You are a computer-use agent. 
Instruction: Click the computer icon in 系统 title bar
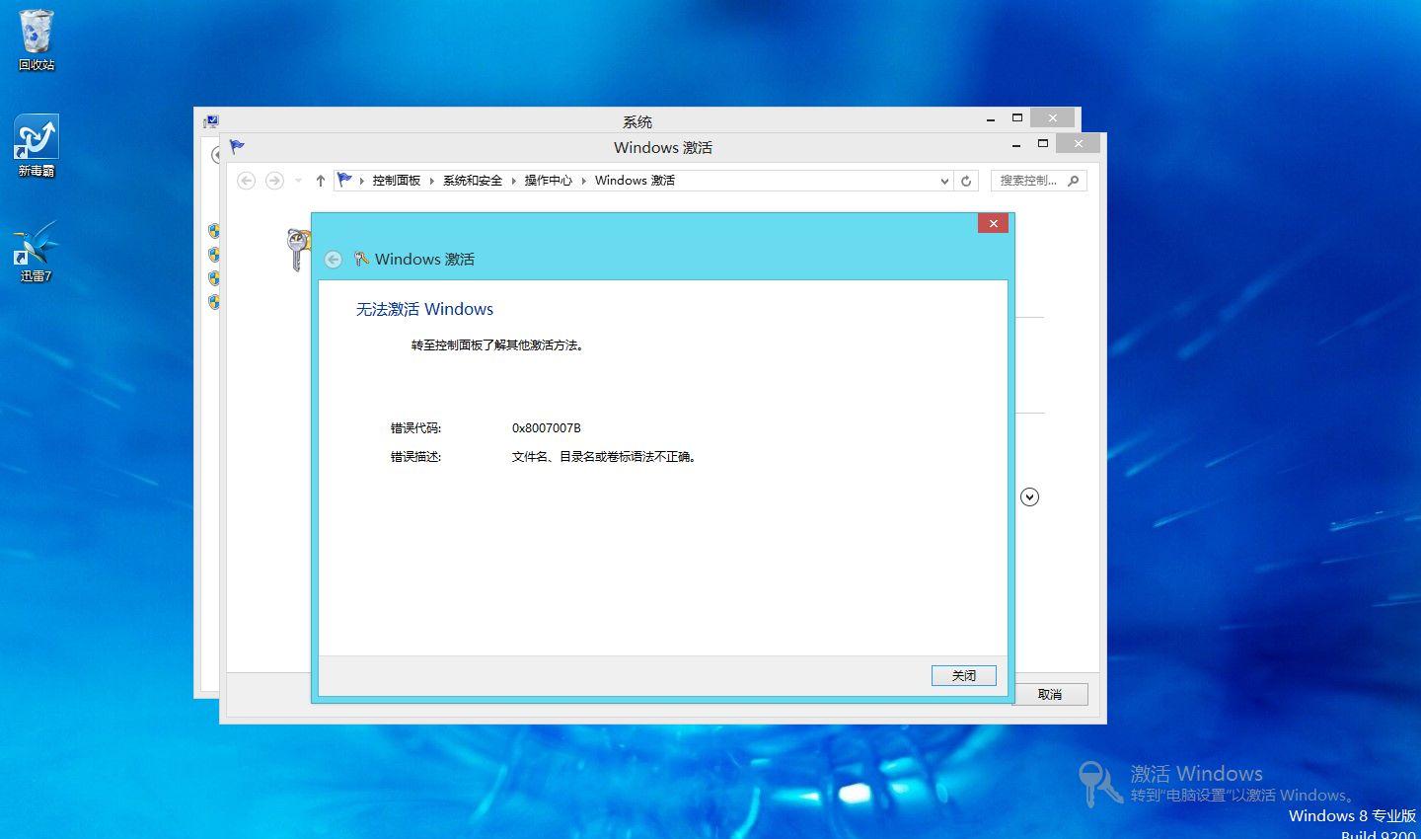211,121
